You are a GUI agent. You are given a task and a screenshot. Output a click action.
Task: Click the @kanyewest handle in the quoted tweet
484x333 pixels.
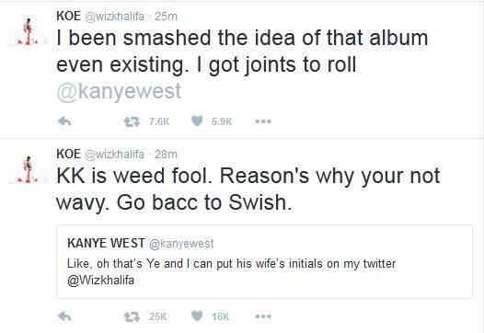point(181,244)
